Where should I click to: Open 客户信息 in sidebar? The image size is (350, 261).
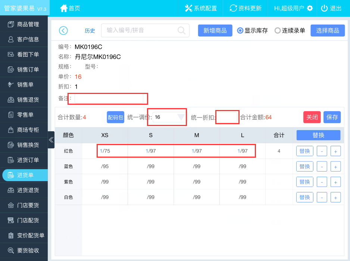(24, 39)
